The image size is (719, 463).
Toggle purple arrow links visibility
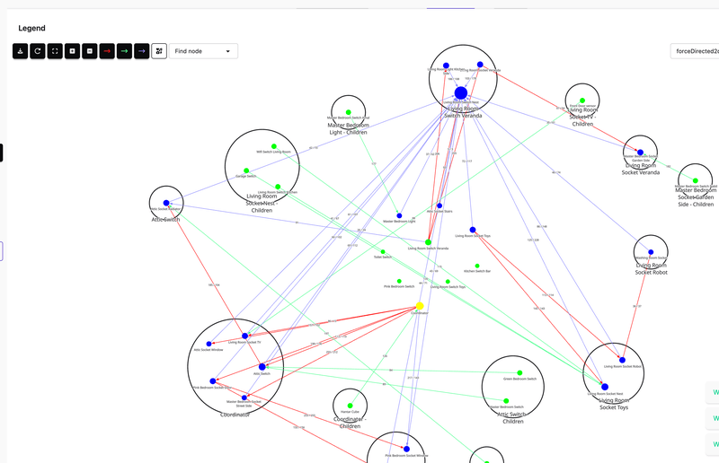142,51
